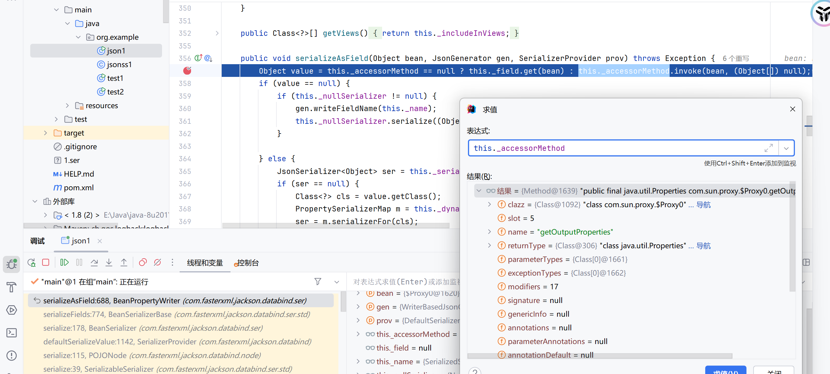
Task: Select serializeFields:774 stack frame
Action: click(x=177, y=314)
